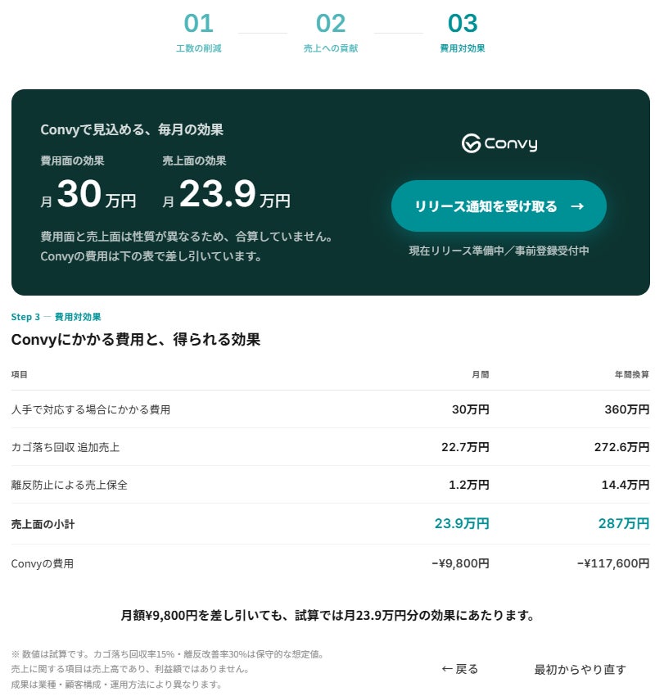The image size is (664, 696).
Task: Click the 売上面の小計 row label
Action: click(43, 524)
